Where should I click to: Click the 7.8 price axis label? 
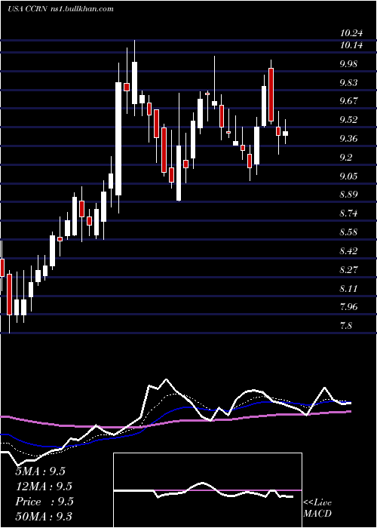point(345,326)
